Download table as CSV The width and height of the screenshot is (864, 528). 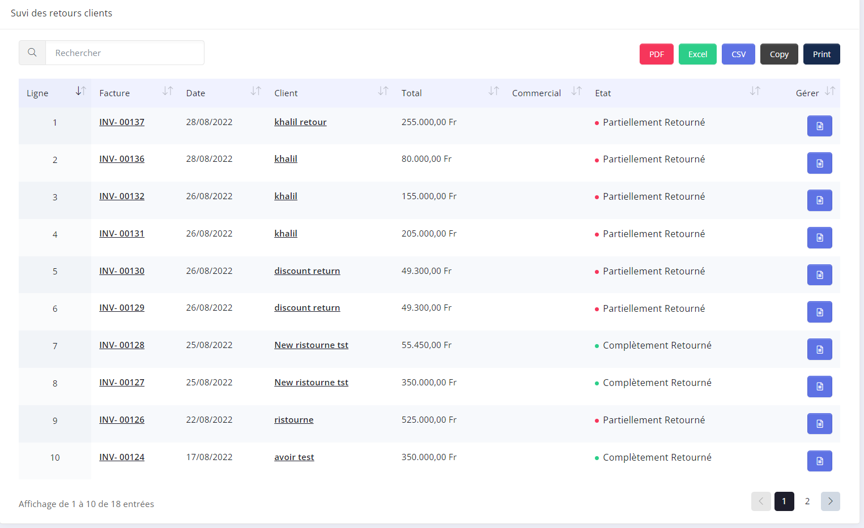click(x=738, y=54)
